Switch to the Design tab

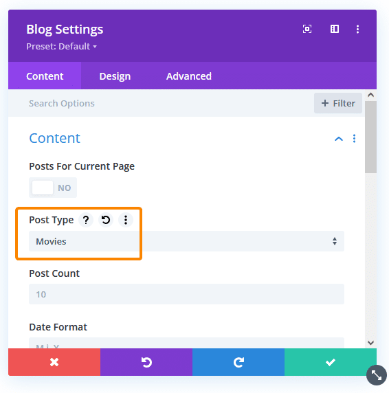coord(115,76)
